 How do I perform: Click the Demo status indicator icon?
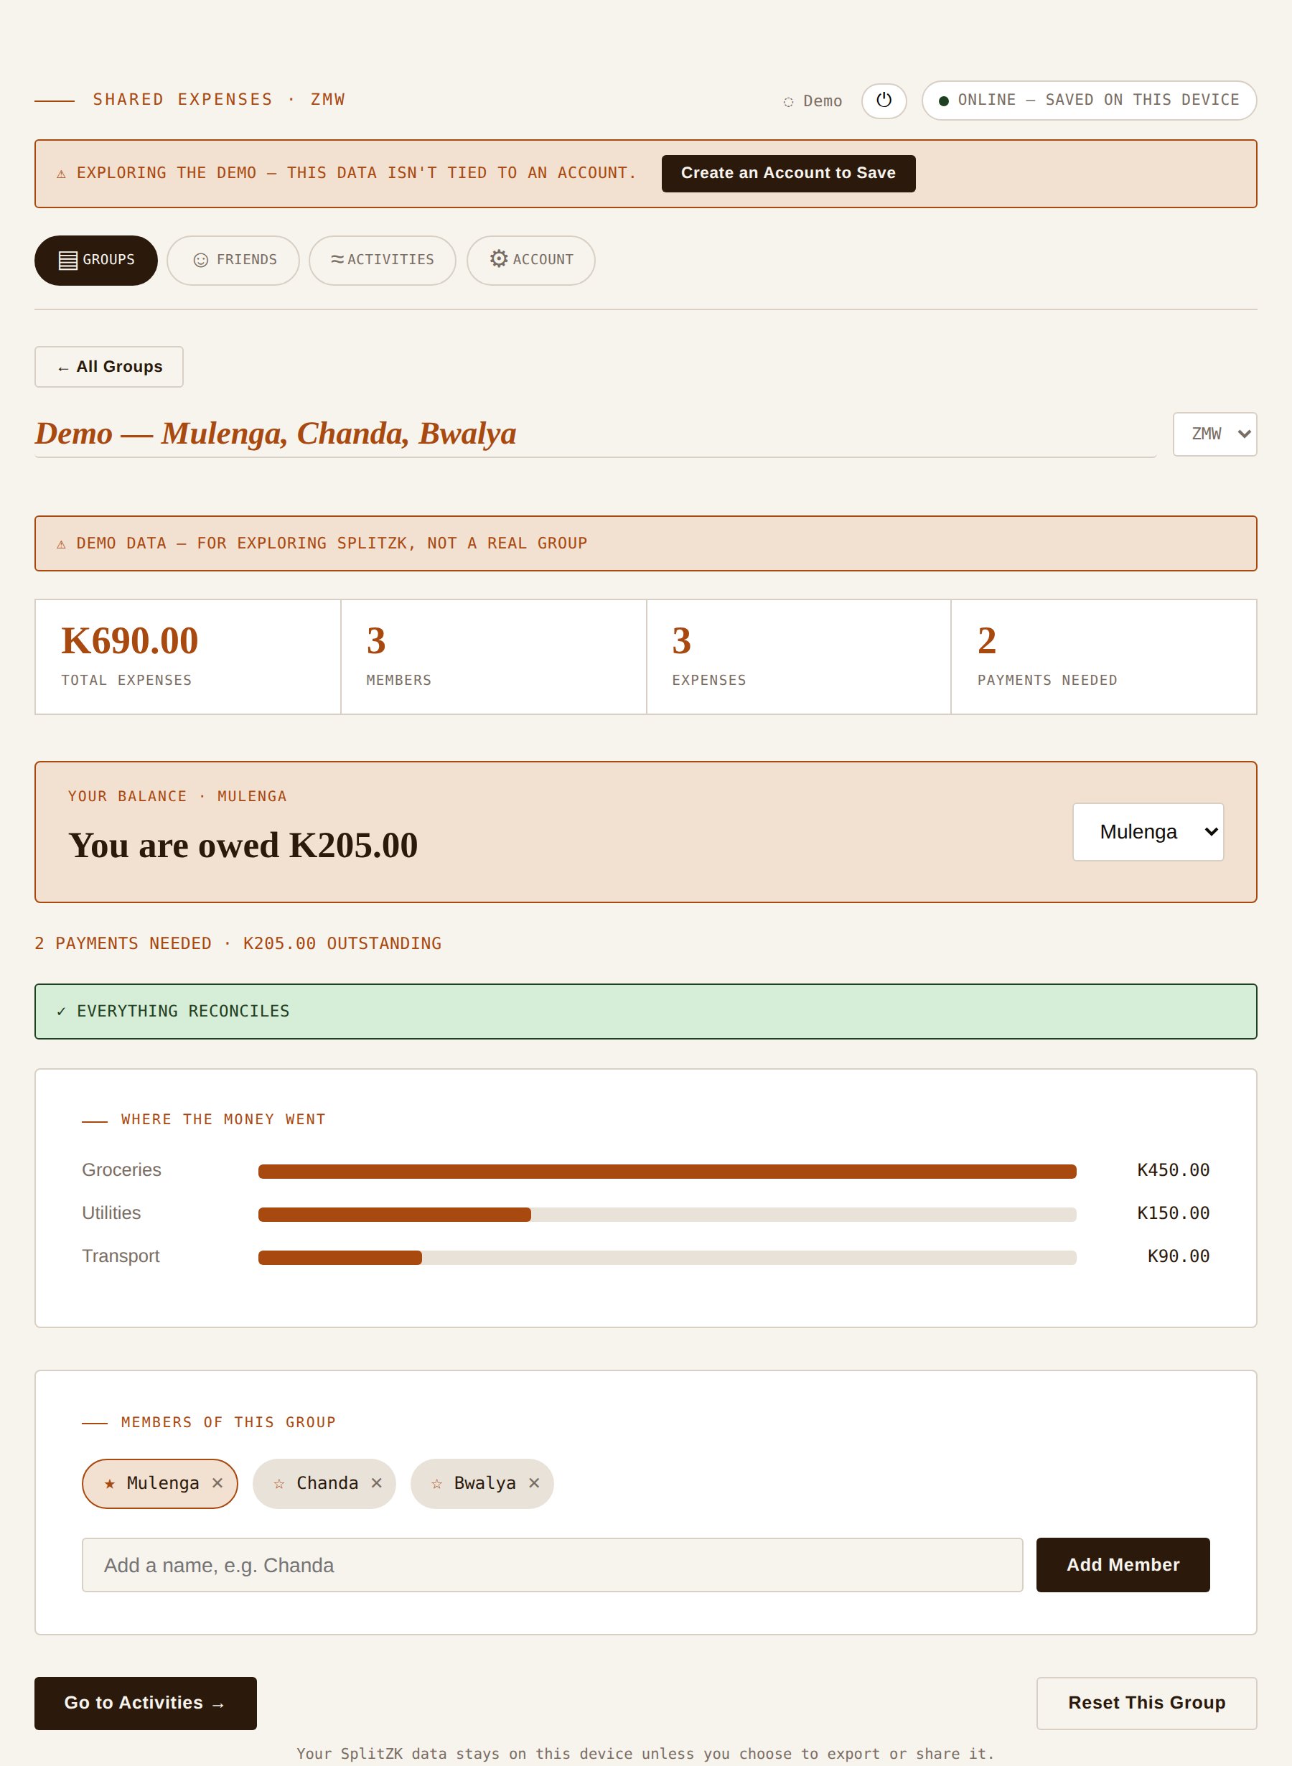pyautogui.click(x=788, y=102)
